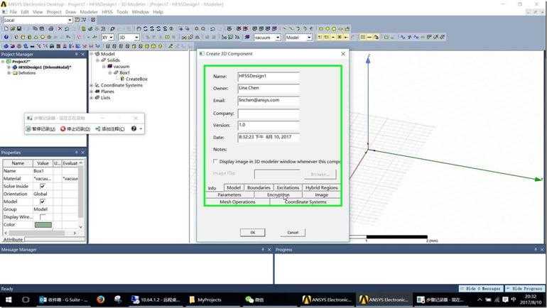547x308 pixels.
Task: Open MyProjects folder on the taskbar
Action: [205, 299]
